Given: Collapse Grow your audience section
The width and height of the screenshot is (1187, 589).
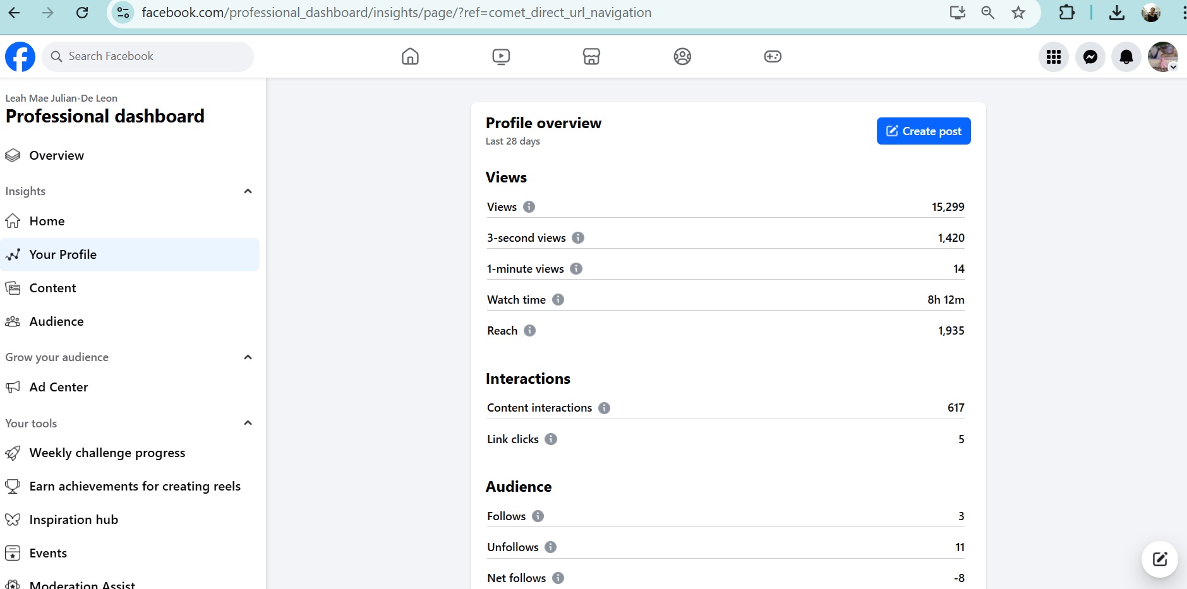Looking at the screenshot, I should coord(248,357).
